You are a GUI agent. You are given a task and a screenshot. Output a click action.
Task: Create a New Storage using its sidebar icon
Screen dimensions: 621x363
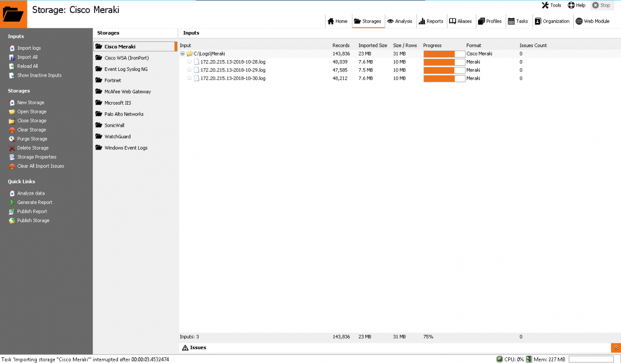[x=11, y=102]
